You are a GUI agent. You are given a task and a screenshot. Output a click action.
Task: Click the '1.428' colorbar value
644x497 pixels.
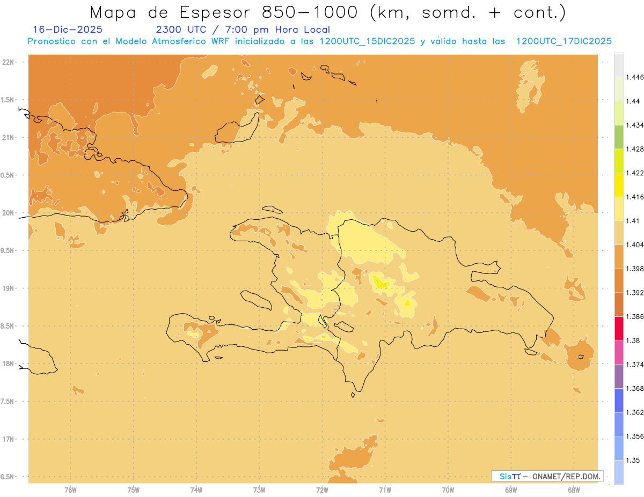[x=635, y=149]
